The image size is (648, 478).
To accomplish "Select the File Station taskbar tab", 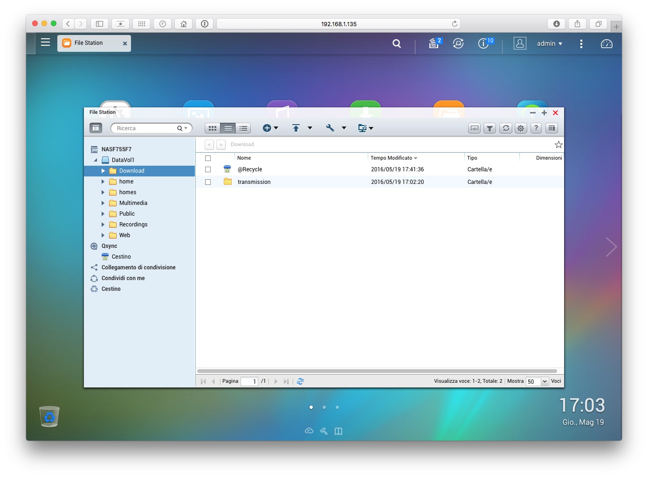I will click(x=94, y=43).
